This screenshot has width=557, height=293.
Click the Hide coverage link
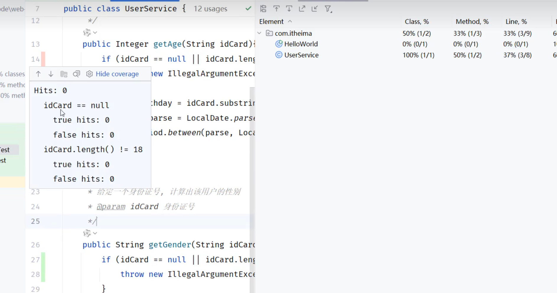pyautogui.click(x=117, y=74)
